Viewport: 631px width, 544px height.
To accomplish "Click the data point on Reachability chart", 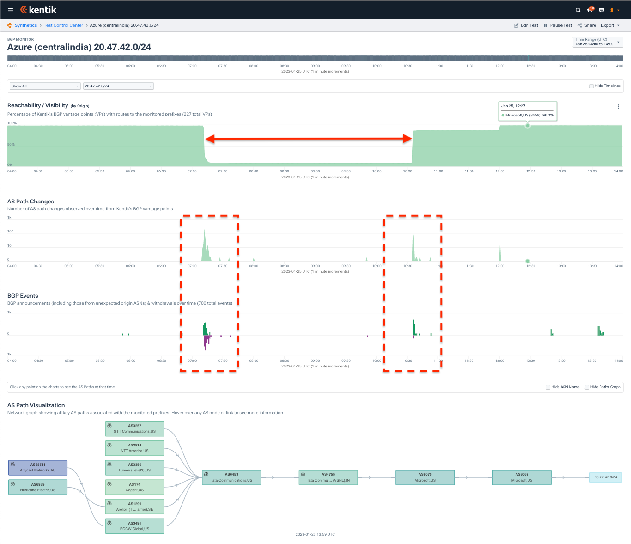I will [x=528, y=126].
